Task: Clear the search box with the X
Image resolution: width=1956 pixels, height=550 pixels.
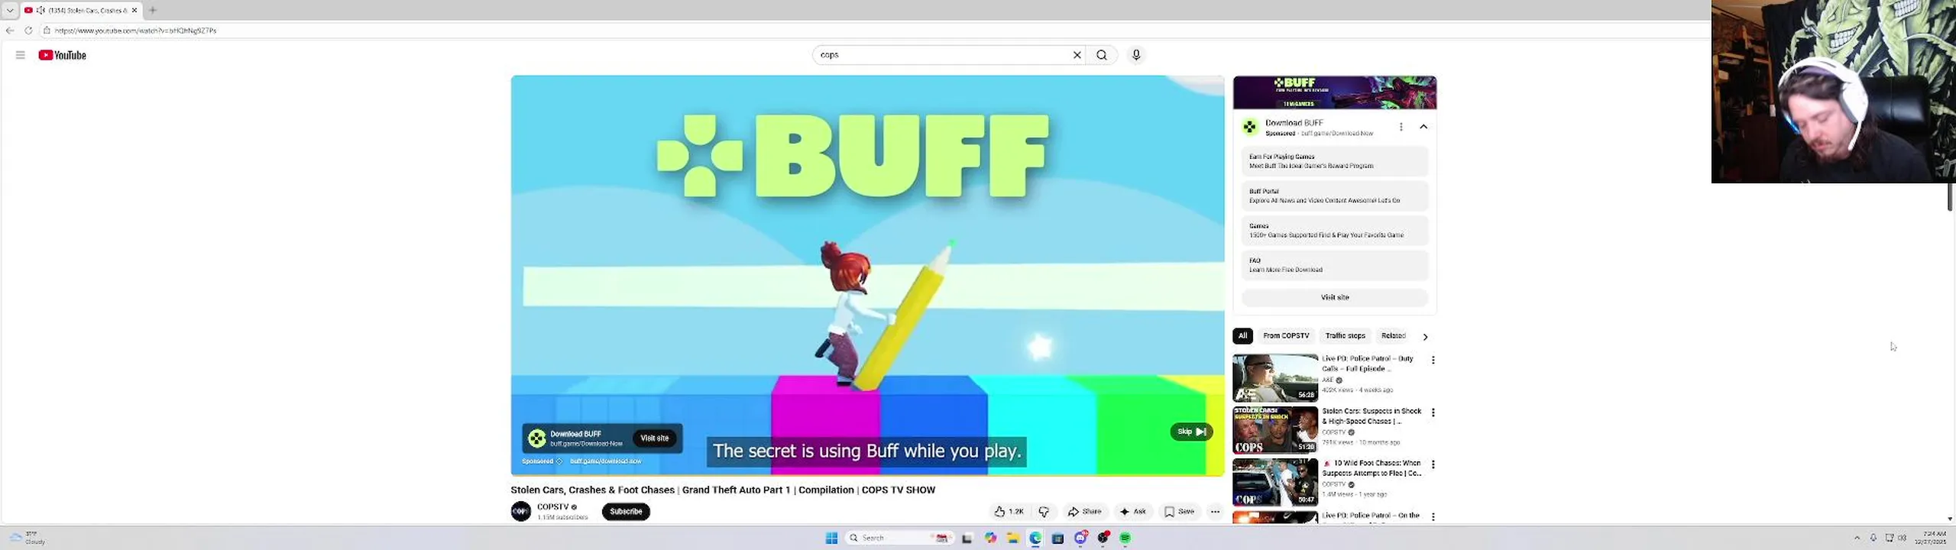Action: (x=1077, y=55)
